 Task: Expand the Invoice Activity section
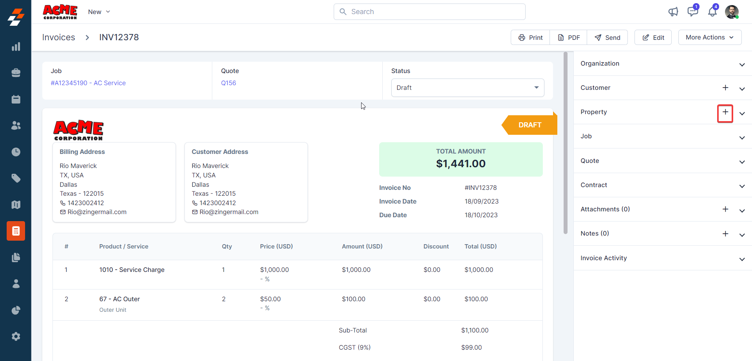[x=741, y=259]
